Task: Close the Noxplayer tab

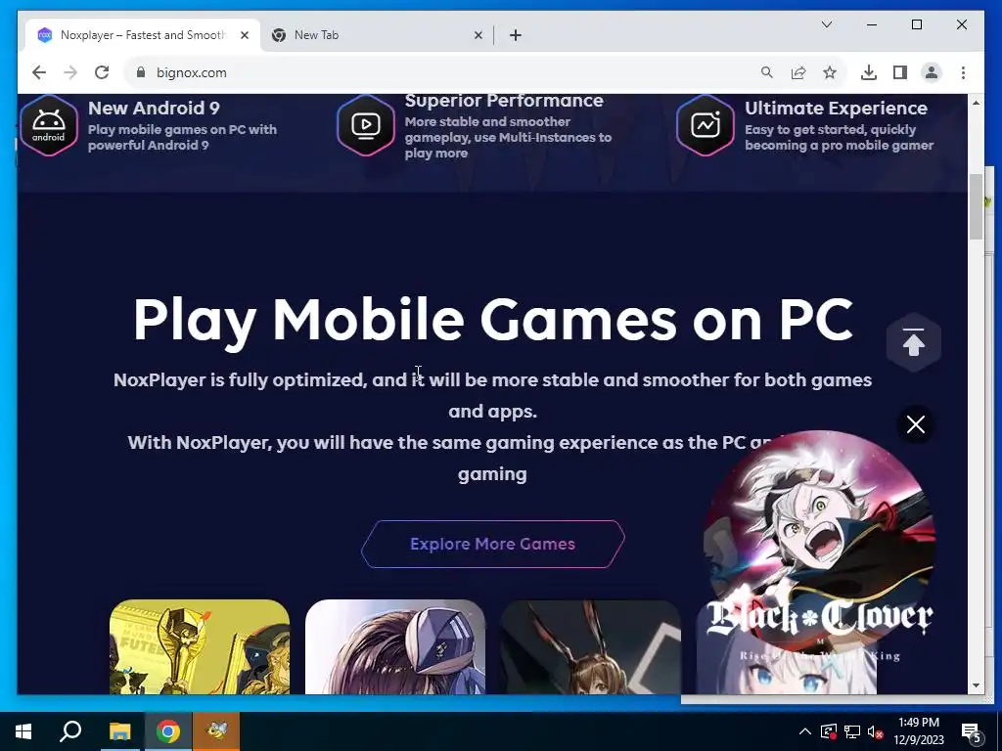Action: tap(244, 35)
